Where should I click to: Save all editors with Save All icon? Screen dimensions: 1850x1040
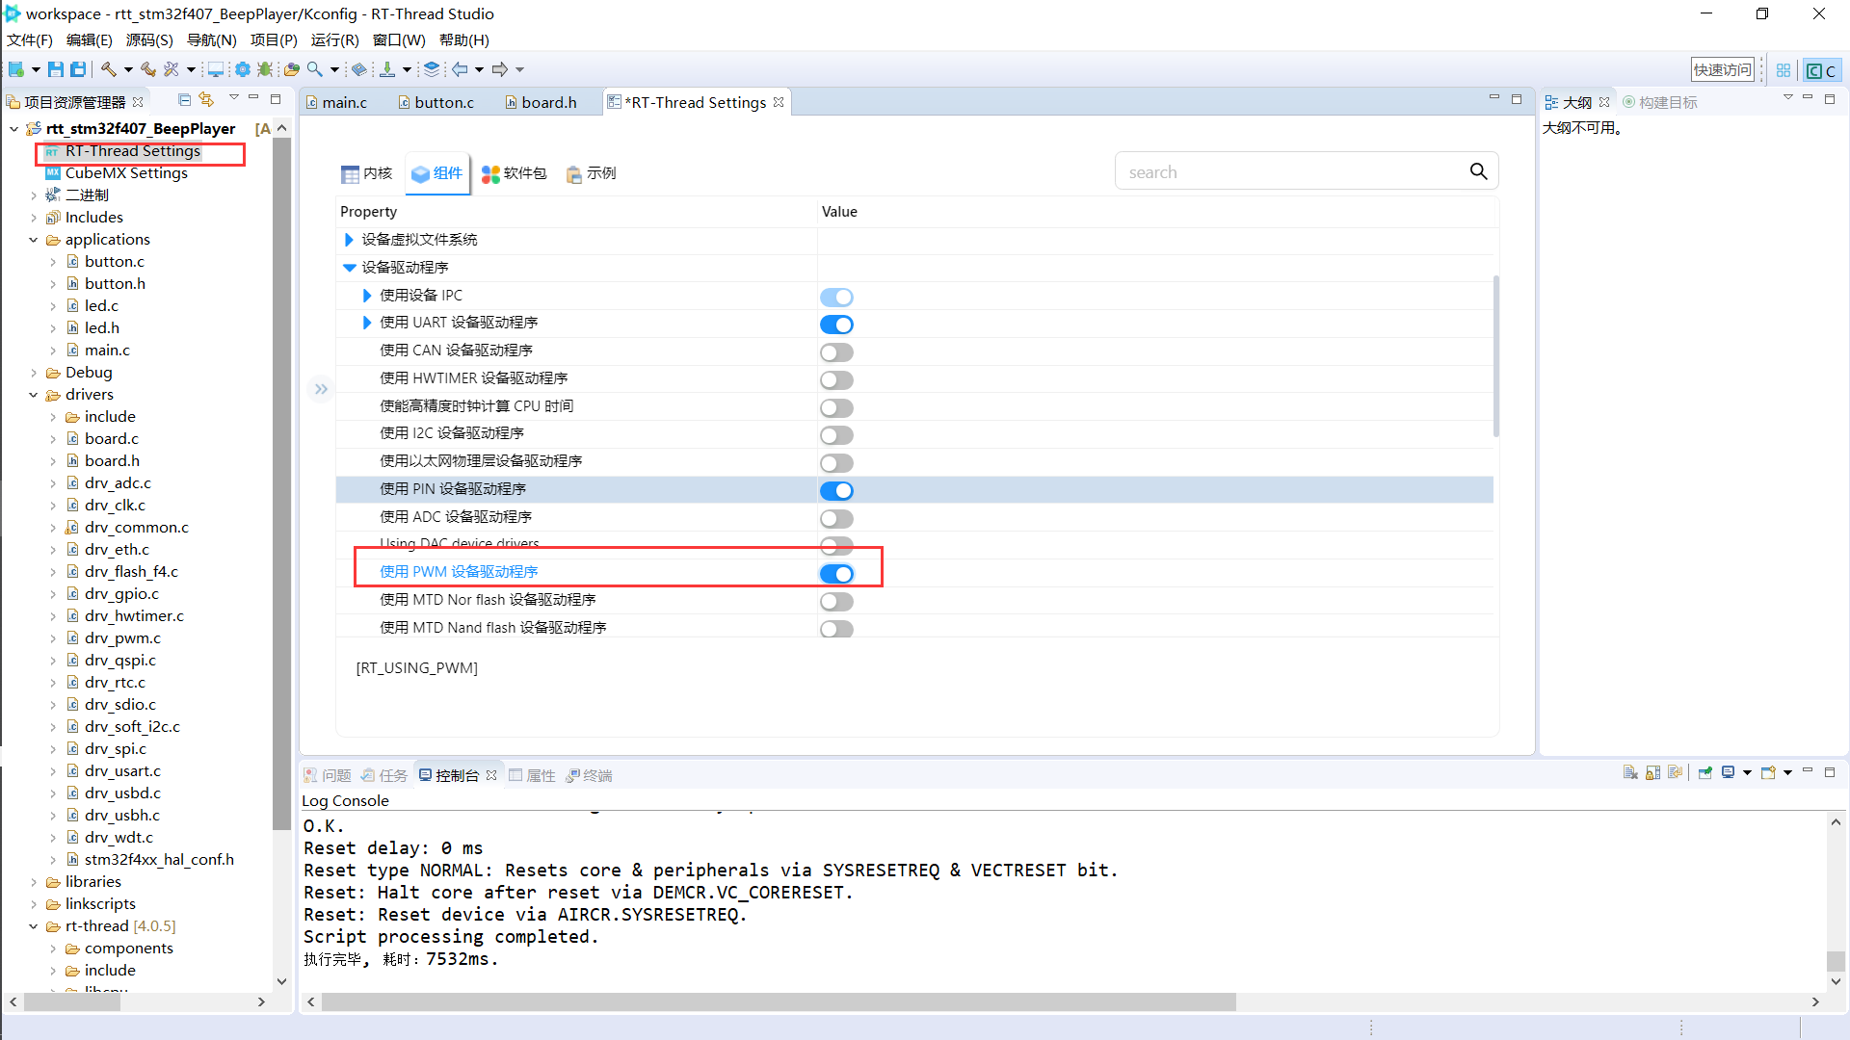(x=78, y=68)
